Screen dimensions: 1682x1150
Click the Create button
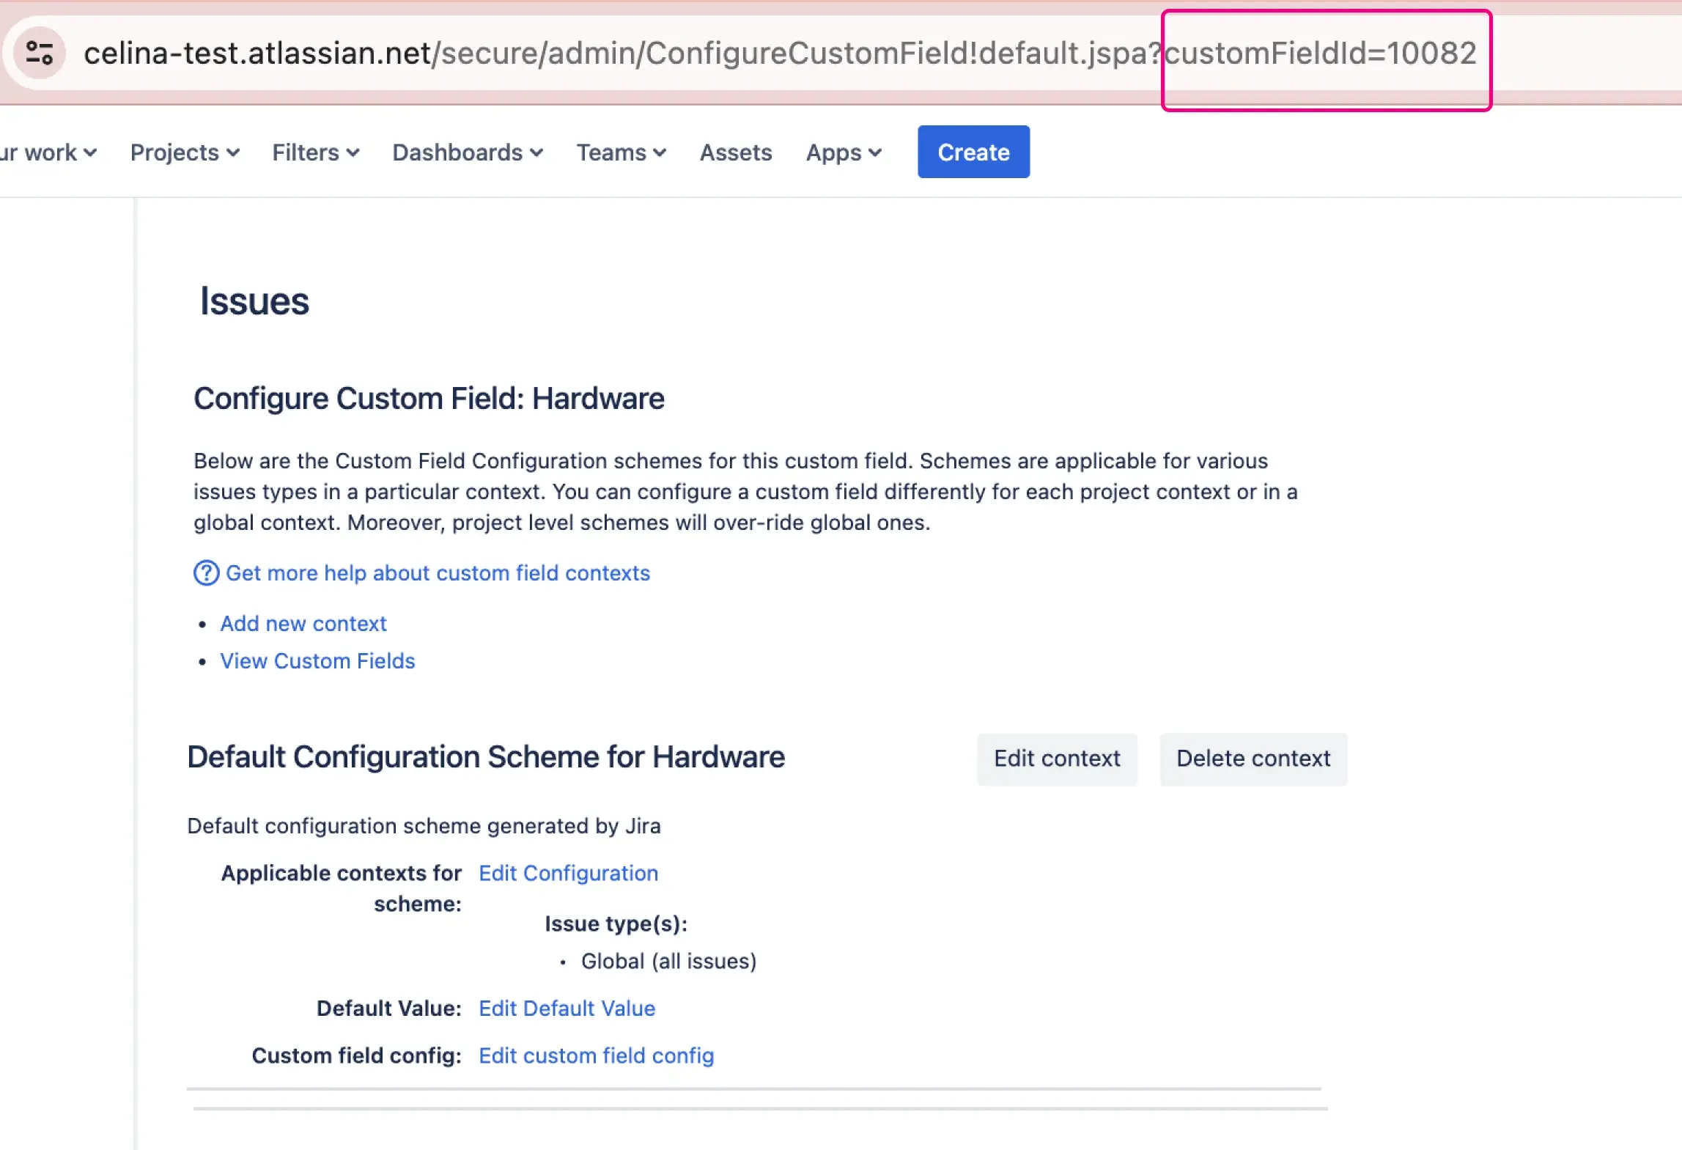pos(973,152)
